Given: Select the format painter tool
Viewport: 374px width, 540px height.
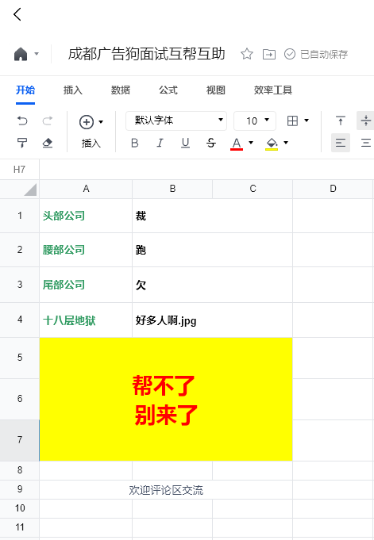Looking at the screenshot, I should (x=22, y=143).
